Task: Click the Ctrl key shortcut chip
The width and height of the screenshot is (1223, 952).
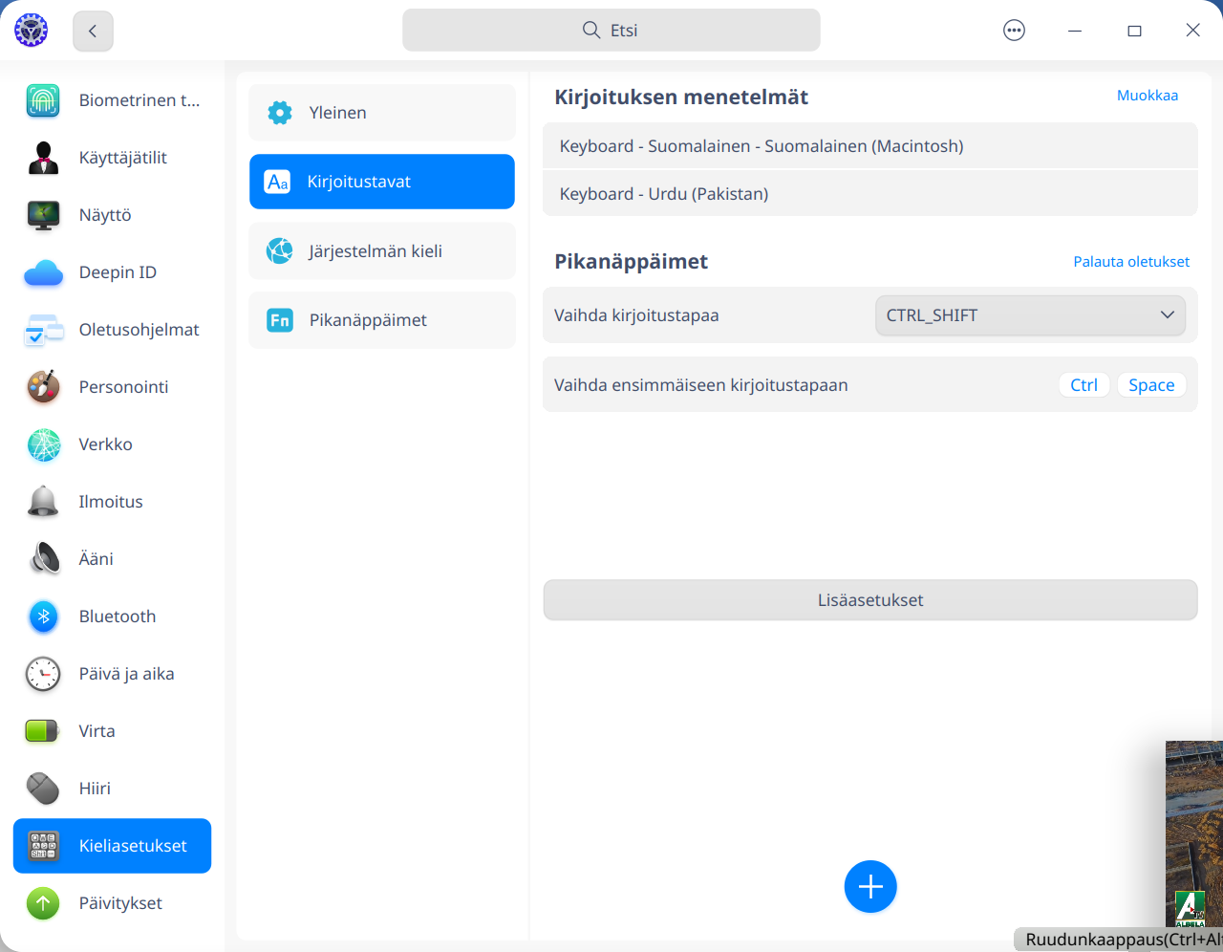Action: pos(1084,385)
